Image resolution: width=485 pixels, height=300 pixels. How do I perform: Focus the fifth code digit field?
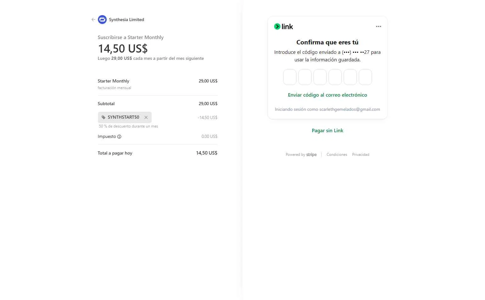pos(350,77)
